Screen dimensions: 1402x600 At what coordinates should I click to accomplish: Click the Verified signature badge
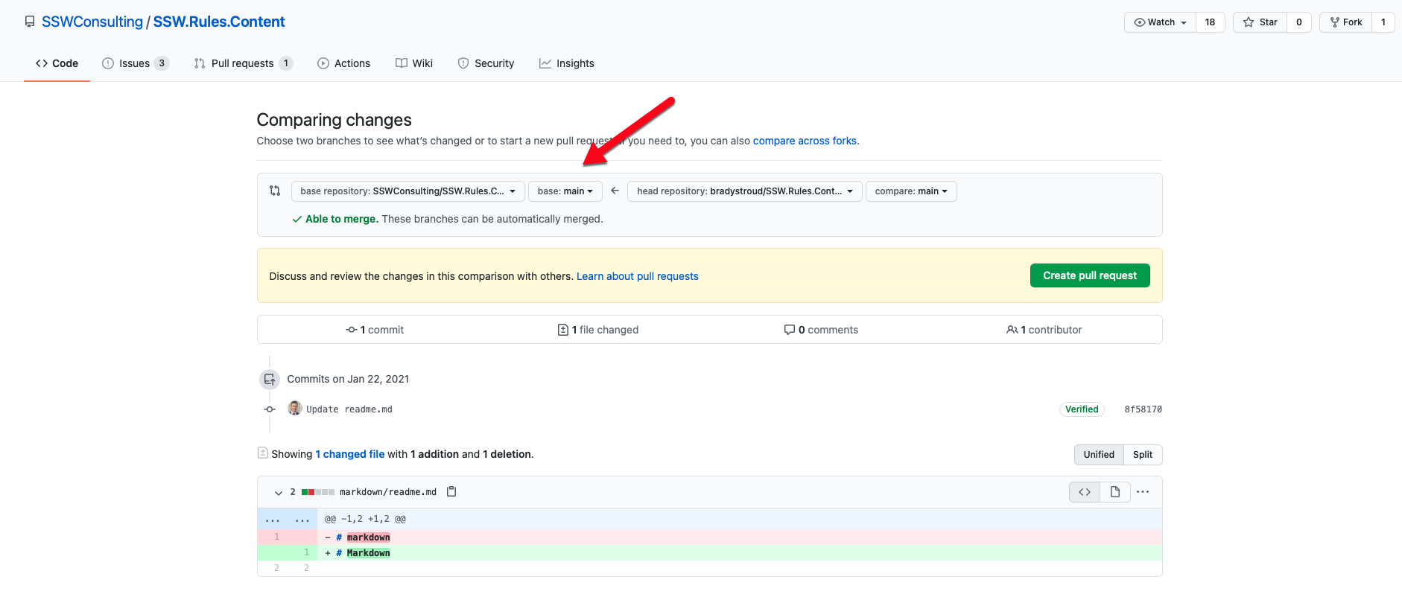point(1082,409)
